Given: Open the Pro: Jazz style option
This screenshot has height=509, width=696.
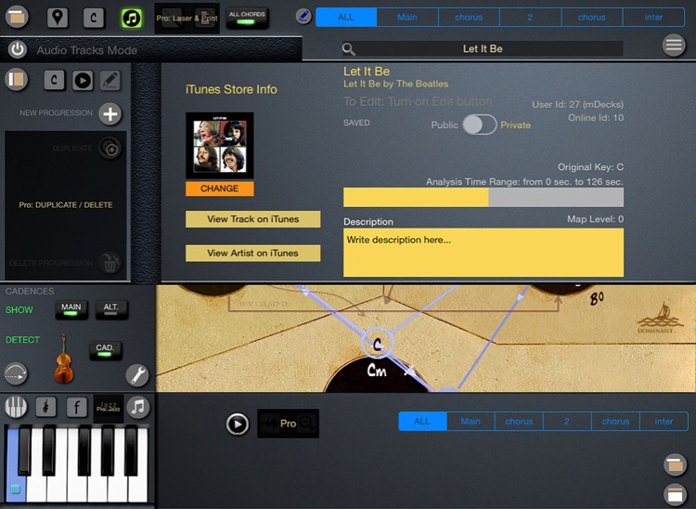Looking at the screenshot, I should [x=109, y=407].
